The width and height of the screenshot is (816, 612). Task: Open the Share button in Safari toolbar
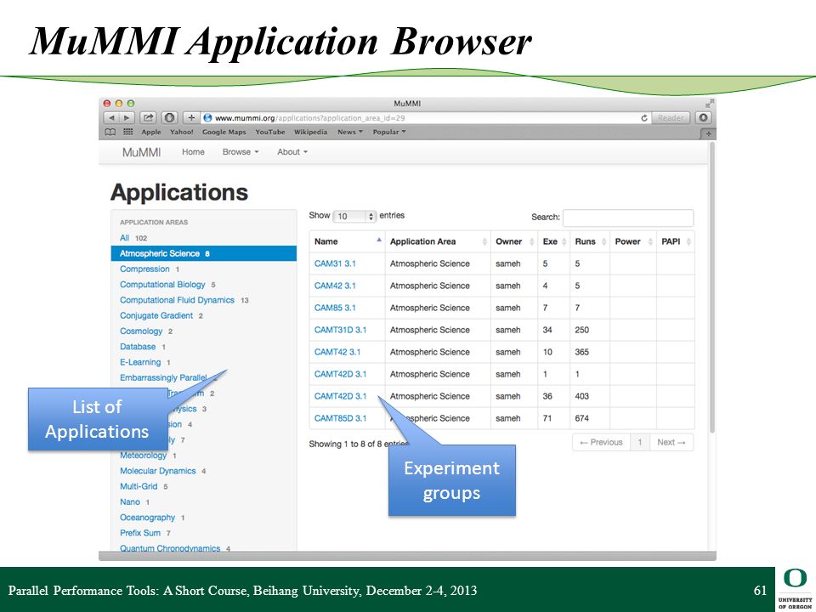[148, 118]
